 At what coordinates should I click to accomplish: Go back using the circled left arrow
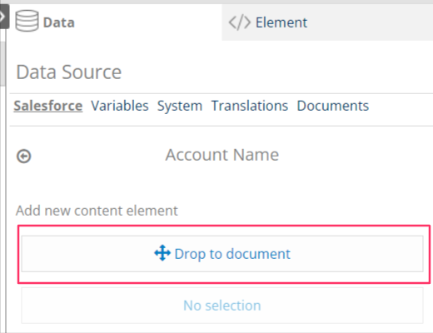coord(24,156)
